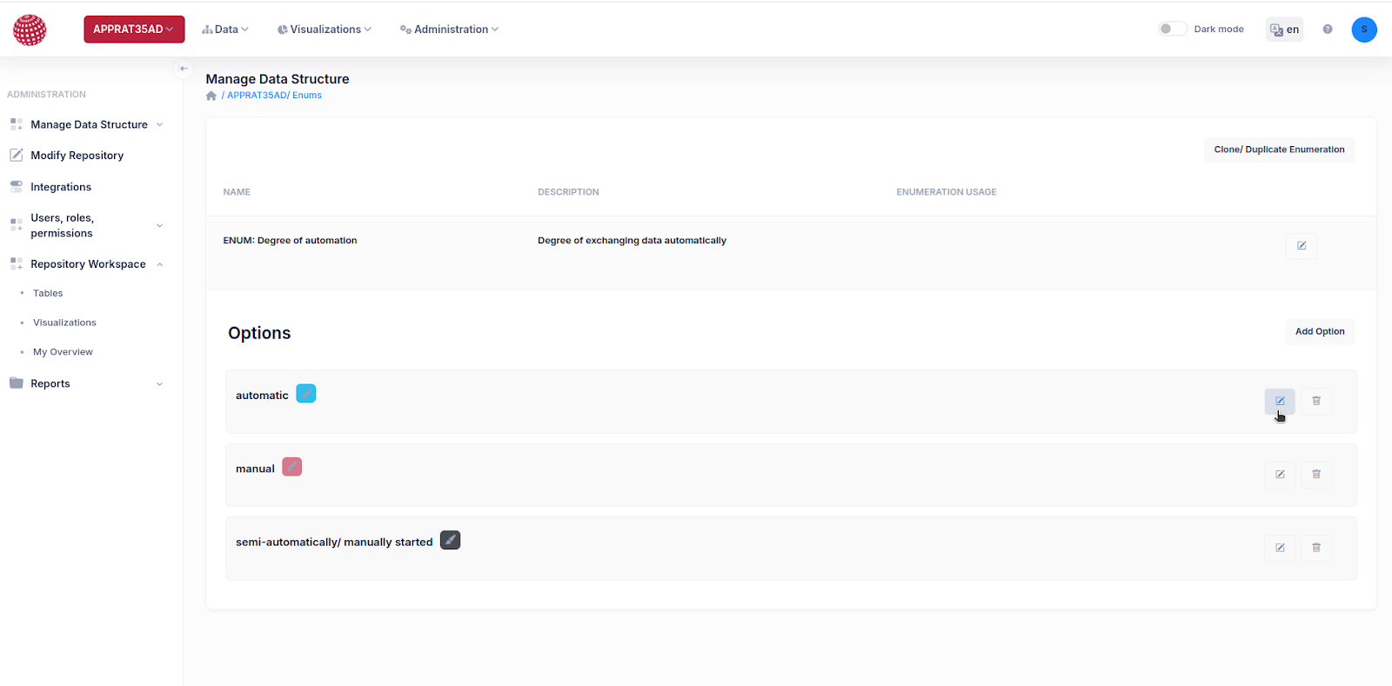Follow the APPRAT35AD breadcrumb link
Image resolution: width=1392 pixels, height=686 pixels.
[x=257, y=96]
